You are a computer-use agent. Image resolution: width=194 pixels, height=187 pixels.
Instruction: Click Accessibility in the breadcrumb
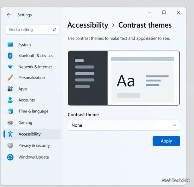pos(88,25)
